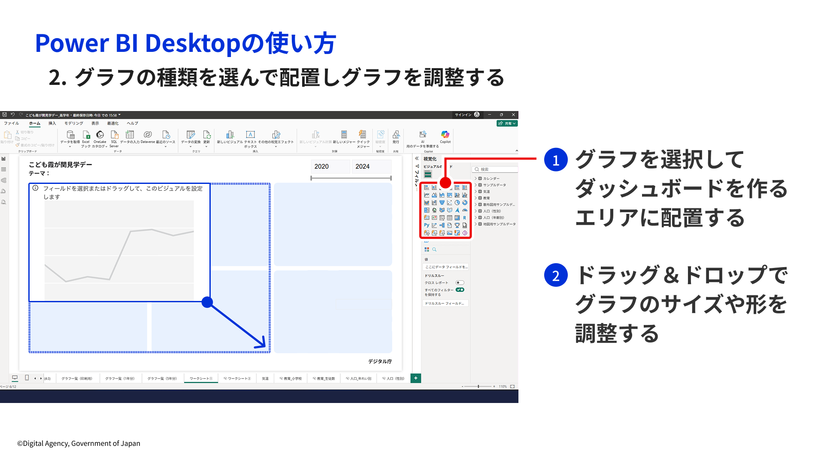Open the 気温 page tab
The image size is (824, 463).
point(265,379)
